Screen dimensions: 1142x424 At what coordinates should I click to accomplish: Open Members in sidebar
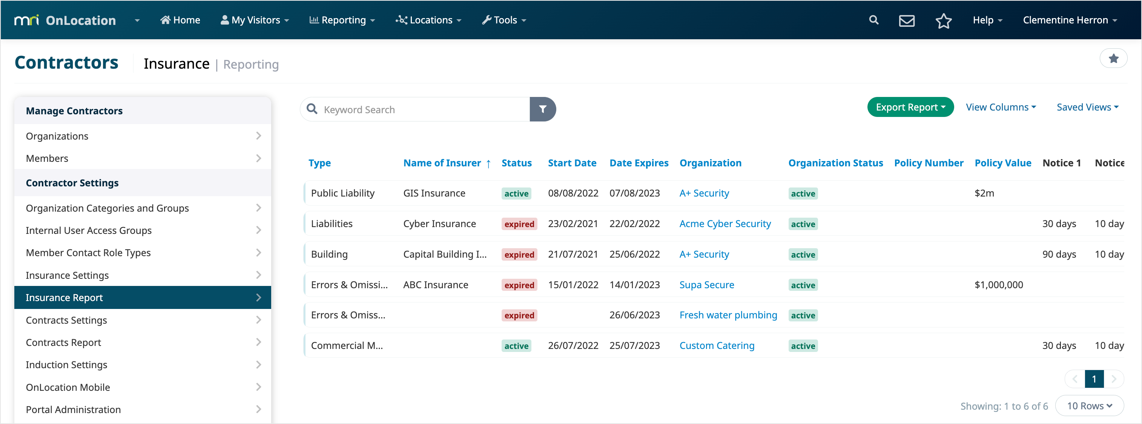point(143,158)
